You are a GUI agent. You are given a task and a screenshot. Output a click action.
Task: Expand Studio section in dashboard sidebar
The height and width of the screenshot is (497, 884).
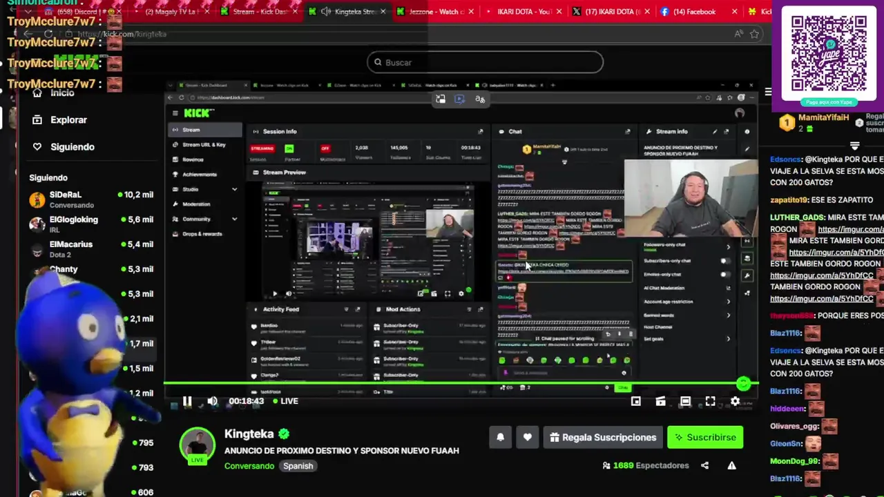click(234, 189)
